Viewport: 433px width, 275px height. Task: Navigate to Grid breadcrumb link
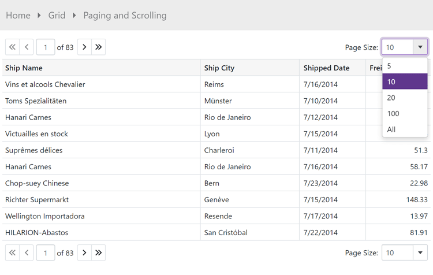click(x=57, y=16)
